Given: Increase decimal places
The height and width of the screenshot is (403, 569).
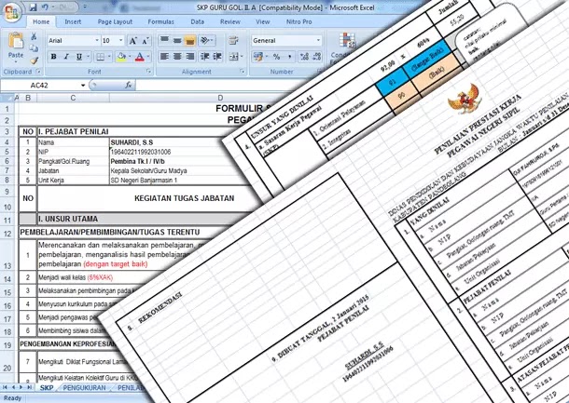Looking at the screenshot, I should pos(304,57).
